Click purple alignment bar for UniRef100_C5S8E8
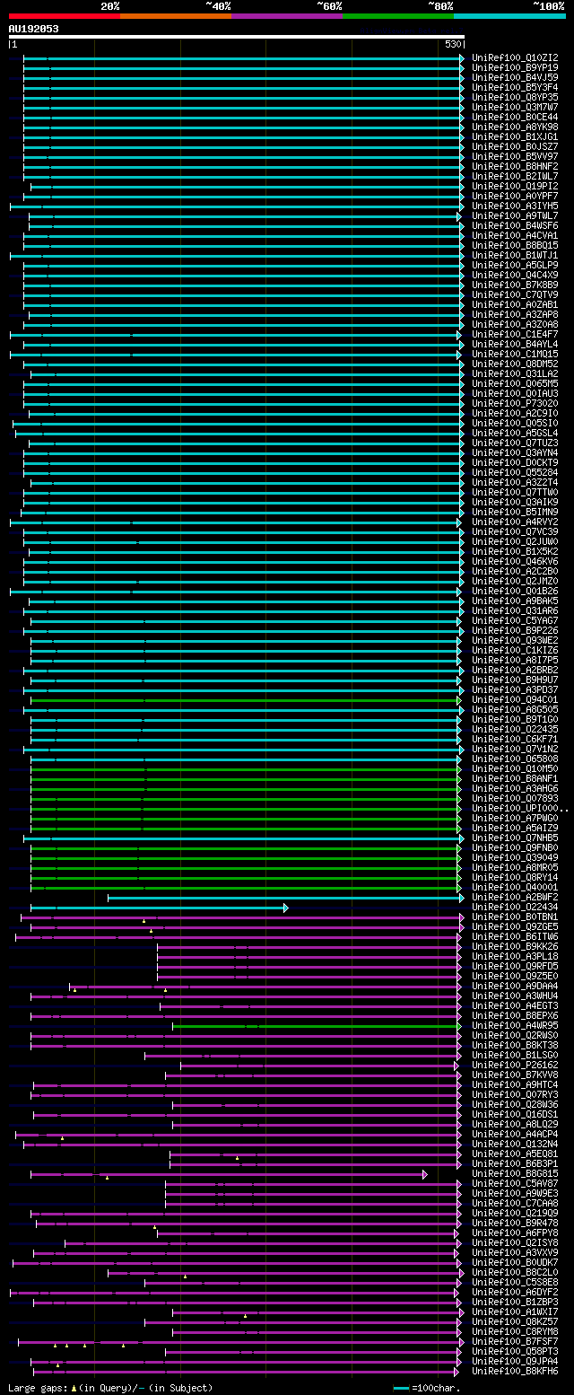This screenshot has height=1395, width=574. (302, 1282)
